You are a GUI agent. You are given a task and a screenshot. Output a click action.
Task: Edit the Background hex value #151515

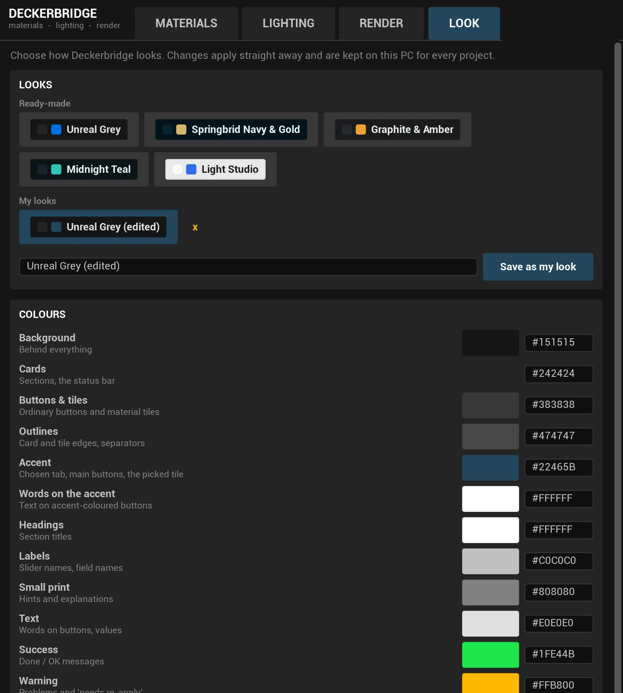tap(559, 343)
